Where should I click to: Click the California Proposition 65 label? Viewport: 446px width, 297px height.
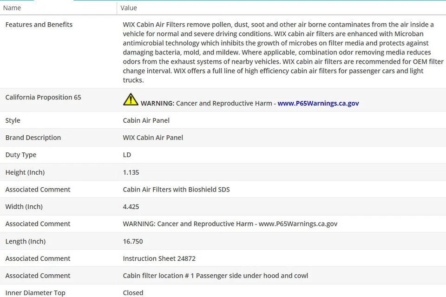coord(43,97)
